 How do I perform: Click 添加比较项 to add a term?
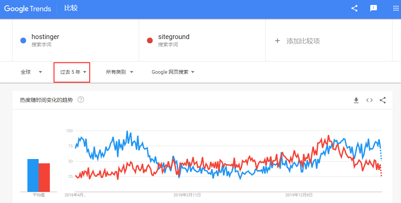coord(303,41)
